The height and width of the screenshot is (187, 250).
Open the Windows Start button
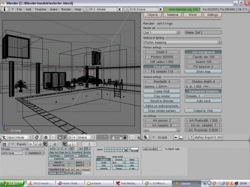click(12, 184)
